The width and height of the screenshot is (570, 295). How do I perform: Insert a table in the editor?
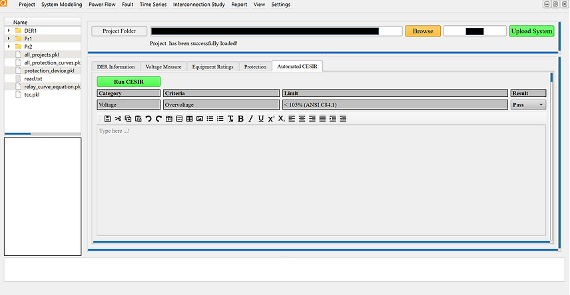point(189,119)
